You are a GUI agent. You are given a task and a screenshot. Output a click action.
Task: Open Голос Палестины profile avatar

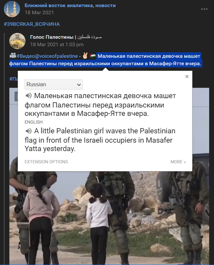point(17,41)
